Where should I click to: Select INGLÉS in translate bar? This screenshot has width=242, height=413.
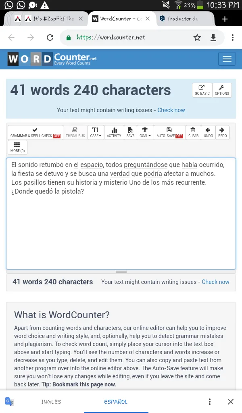[51, 402]
